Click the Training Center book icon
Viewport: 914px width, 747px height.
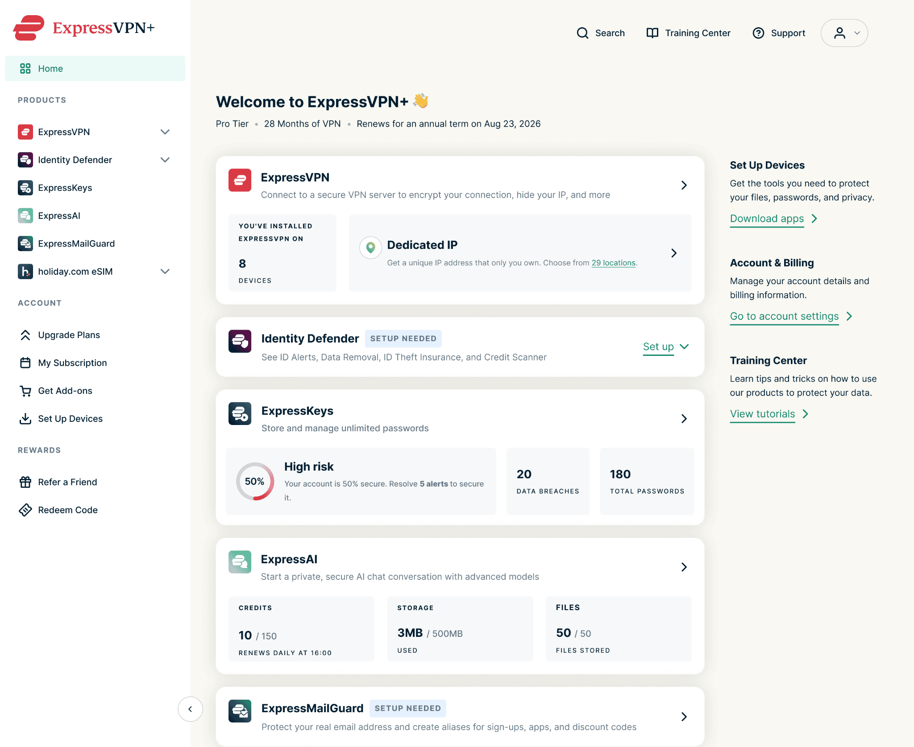[652, 33]
